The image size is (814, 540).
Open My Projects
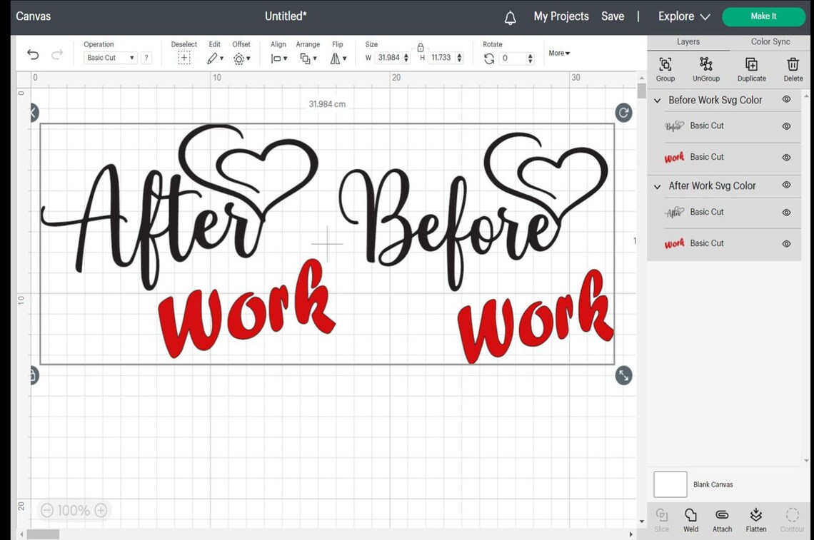coord(561,16)
